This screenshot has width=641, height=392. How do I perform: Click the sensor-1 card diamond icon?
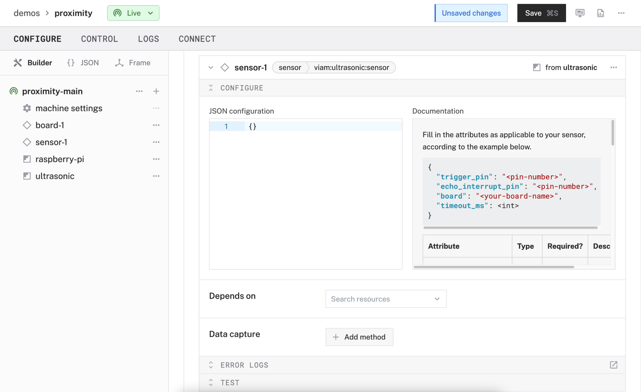(x=225, y=68)
